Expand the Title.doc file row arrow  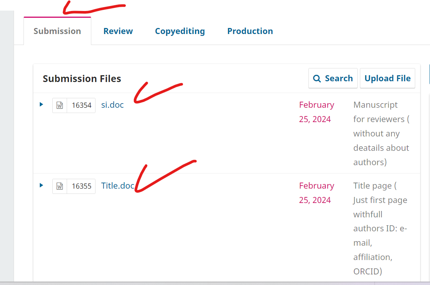coord(41,185)
